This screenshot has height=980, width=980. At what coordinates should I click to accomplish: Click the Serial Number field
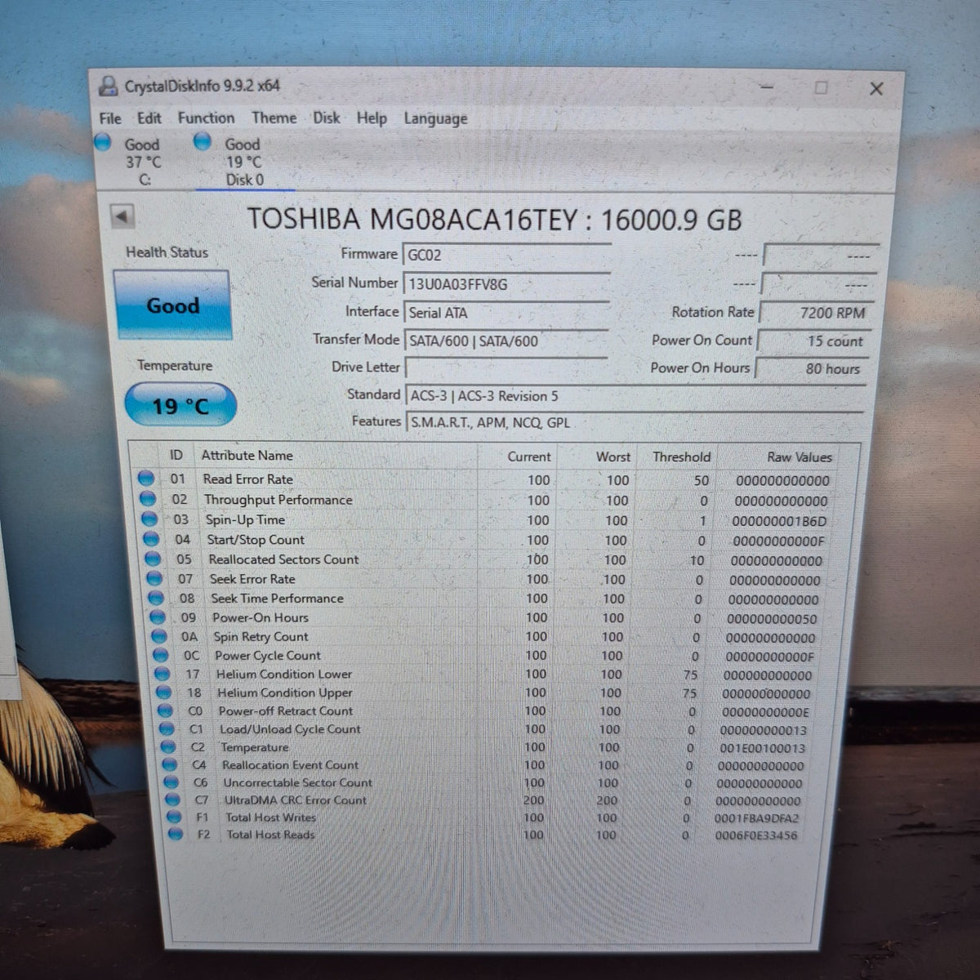point(506,284)
